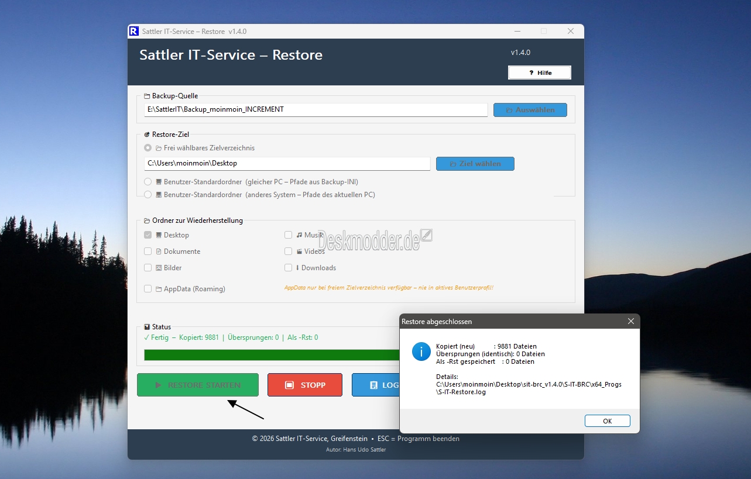This screenshot has height=479, width=751.
Task: Click the blue info icon in dialog
Action: click(x=421, y=352)
